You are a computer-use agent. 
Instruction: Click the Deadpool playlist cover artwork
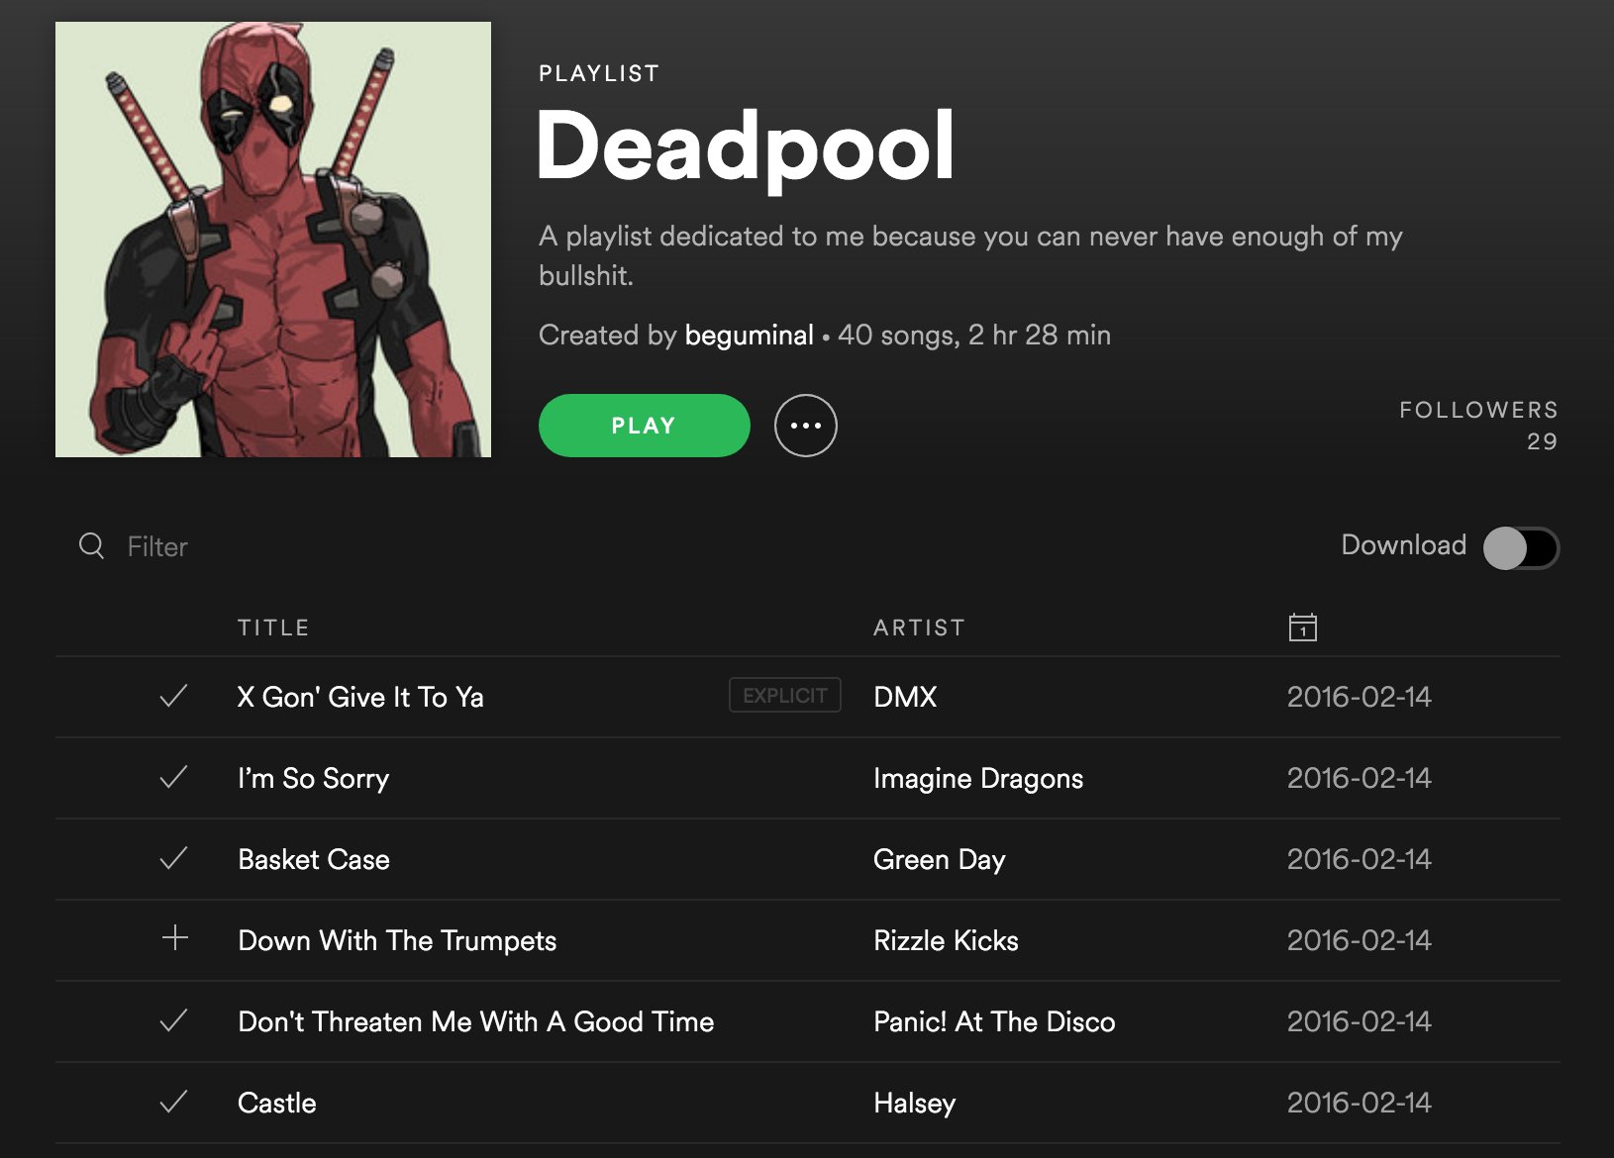(x=273, y=240)
